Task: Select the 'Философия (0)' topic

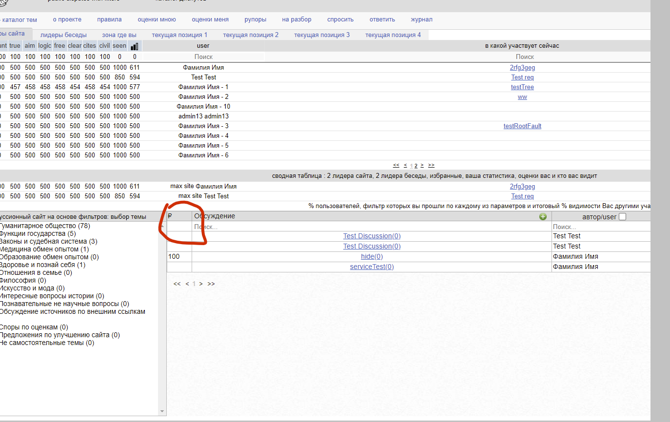Action: [x=23, y=281]
